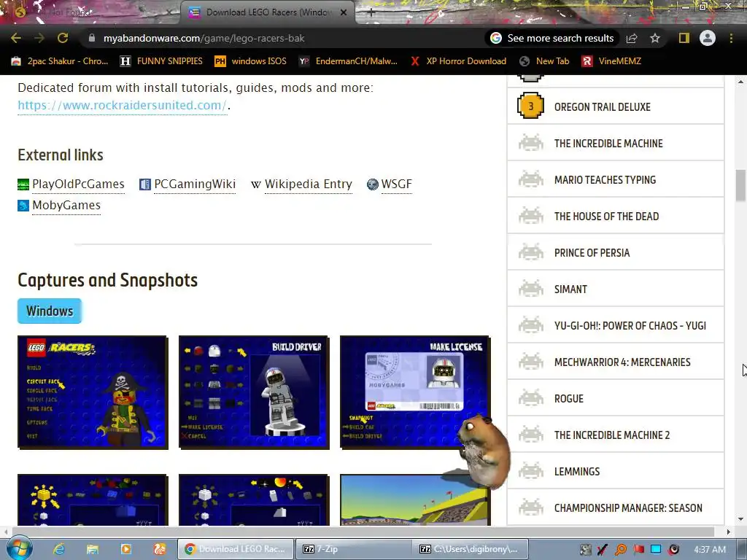Open XP Horror Download bookmark

coord(458,61)
